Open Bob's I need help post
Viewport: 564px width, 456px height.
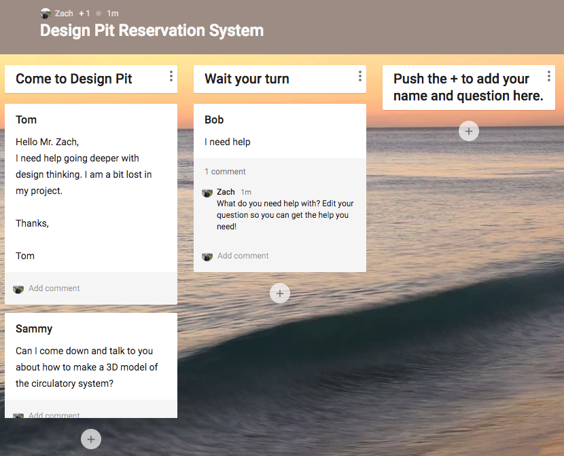coord(280,131)
